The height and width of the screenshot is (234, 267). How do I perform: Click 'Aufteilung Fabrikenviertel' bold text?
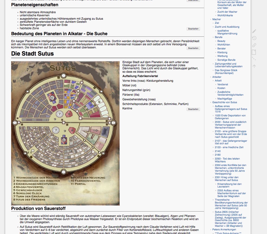pos(140,76)
